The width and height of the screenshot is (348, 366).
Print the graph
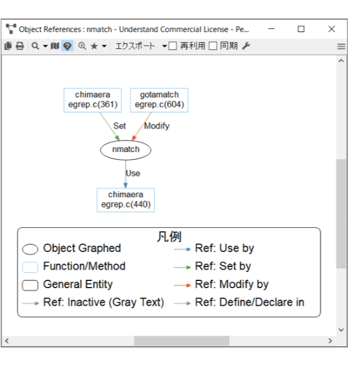pos(20,46)
